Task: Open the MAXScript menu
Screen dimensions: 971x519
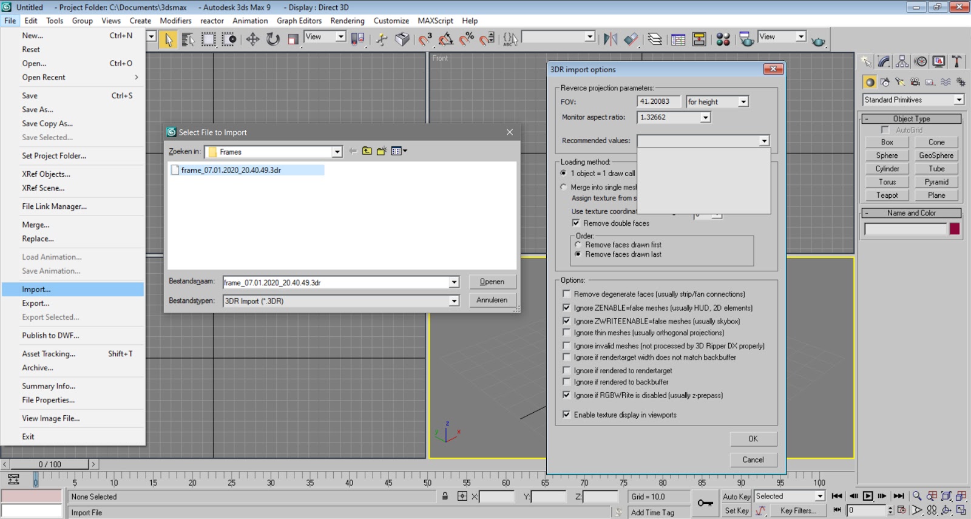Action: pos(435,21)
